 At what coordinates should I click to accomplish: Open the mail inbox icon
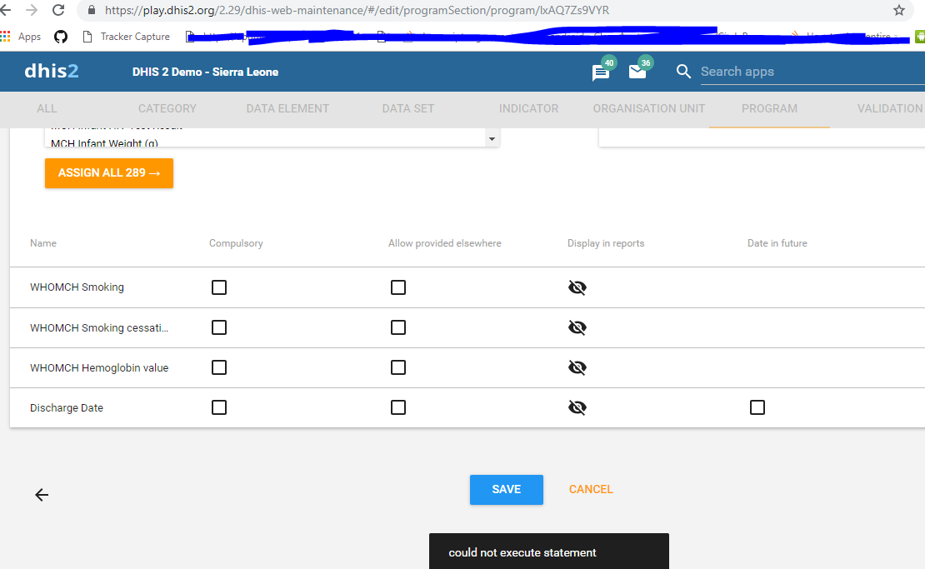[637, 72]
